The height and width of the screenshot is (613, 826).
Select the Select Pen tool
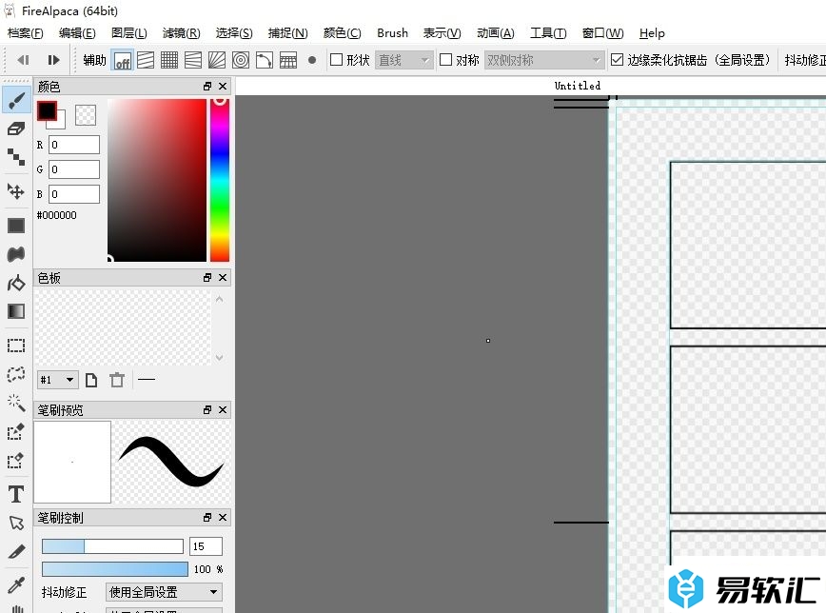(x=16, y=432)
